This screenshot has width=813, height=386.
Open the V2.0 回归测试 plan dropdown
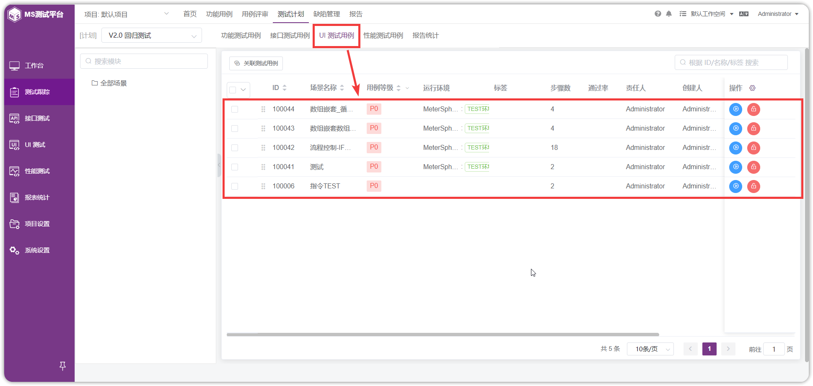click(152, 35)
